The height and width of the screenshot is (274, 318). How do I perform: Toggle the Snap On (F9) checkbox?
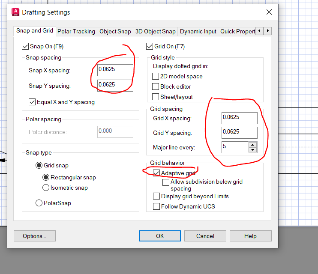pyautogui.click(x=25, y=46)
